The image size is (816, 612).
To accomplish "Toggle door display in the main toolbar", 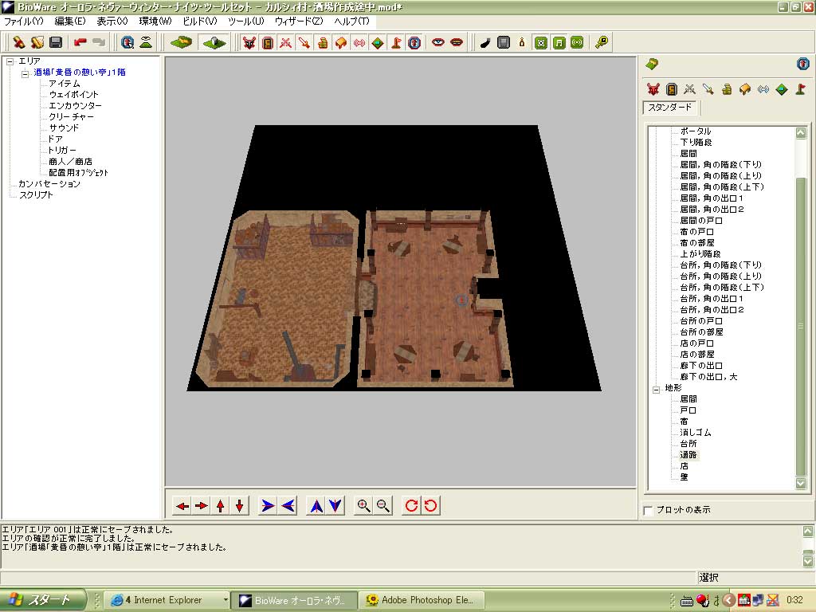I will [x=268, y=43].
